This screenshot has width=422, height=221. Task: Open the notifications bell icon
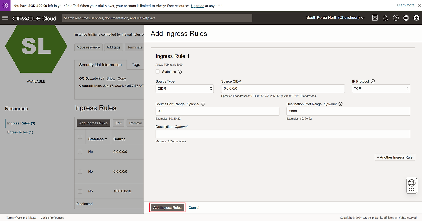coord(385,18)
